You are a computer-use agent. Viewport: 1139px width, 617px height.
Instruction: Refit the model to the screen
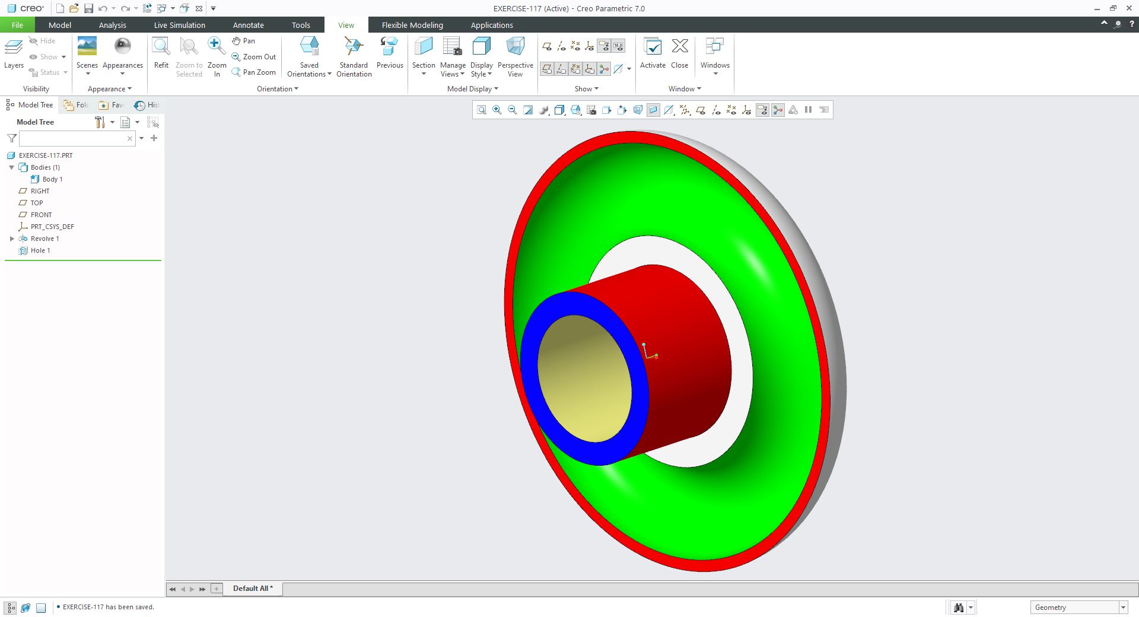click(x=161, y=53)
